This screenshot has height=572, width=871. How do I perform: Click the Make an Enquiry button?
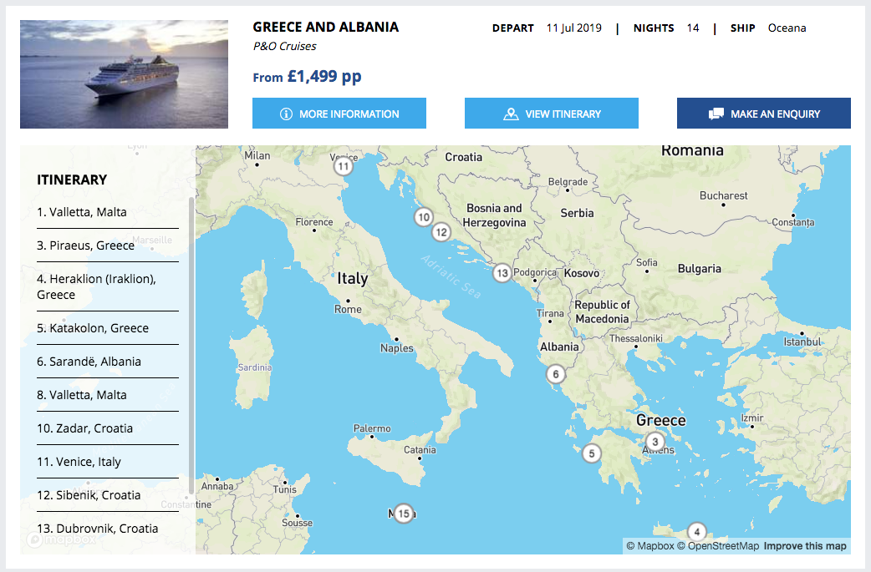tap(763, 114)
